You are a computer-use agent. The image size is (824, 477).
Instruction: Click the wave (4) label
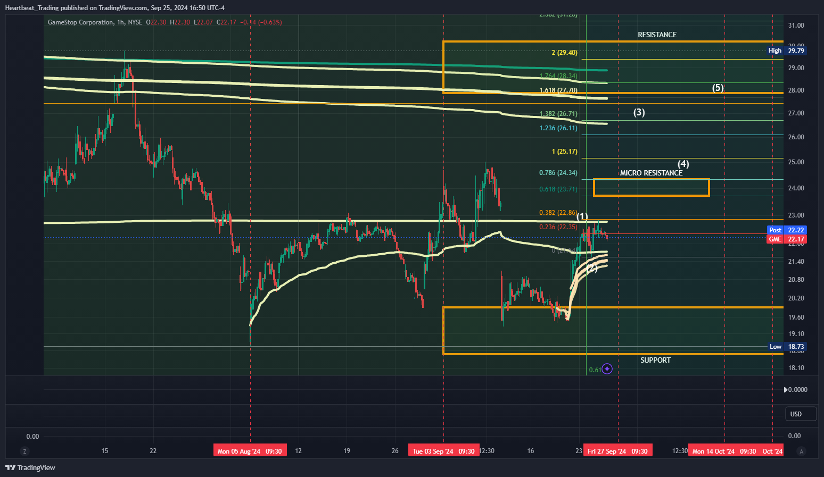(683, 164)
